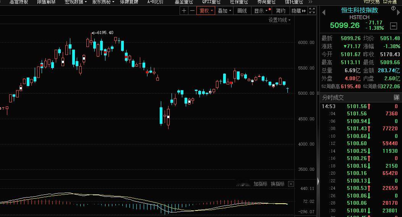Click the 恒生科技指数 title
The image size is (402, 217).
[360, 10]
